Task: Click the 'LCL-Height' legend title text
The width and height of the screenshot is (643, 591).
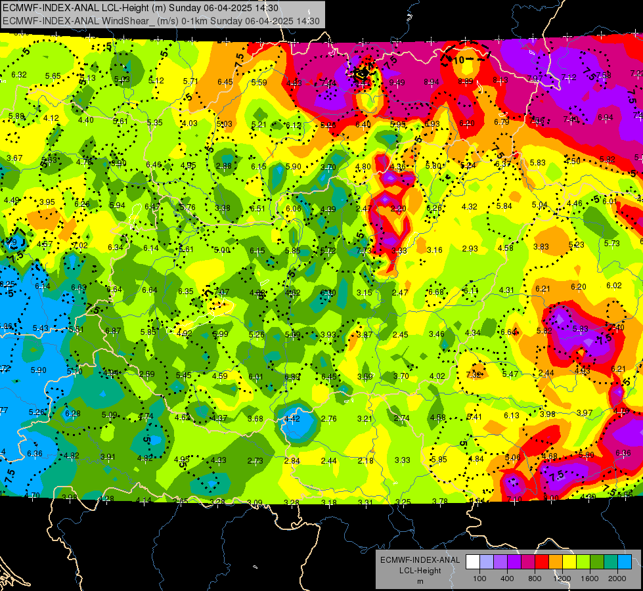Action: [x=420, y=571]
